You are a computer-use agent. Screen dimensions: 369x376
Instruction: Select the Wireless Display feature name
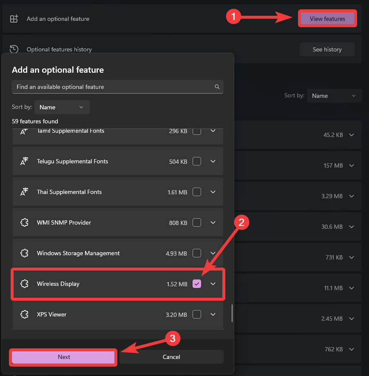pyautogui.click(x=58, y=284)
